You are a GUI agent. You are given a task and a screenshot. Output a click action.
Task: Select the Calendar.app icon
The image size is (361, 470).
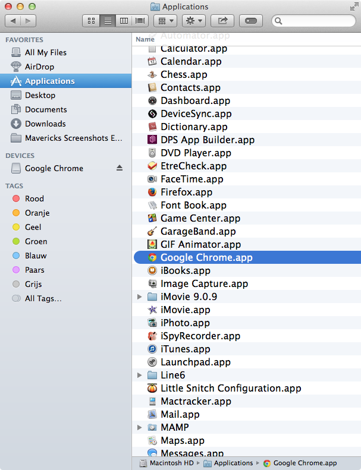[x=152, y=61]
